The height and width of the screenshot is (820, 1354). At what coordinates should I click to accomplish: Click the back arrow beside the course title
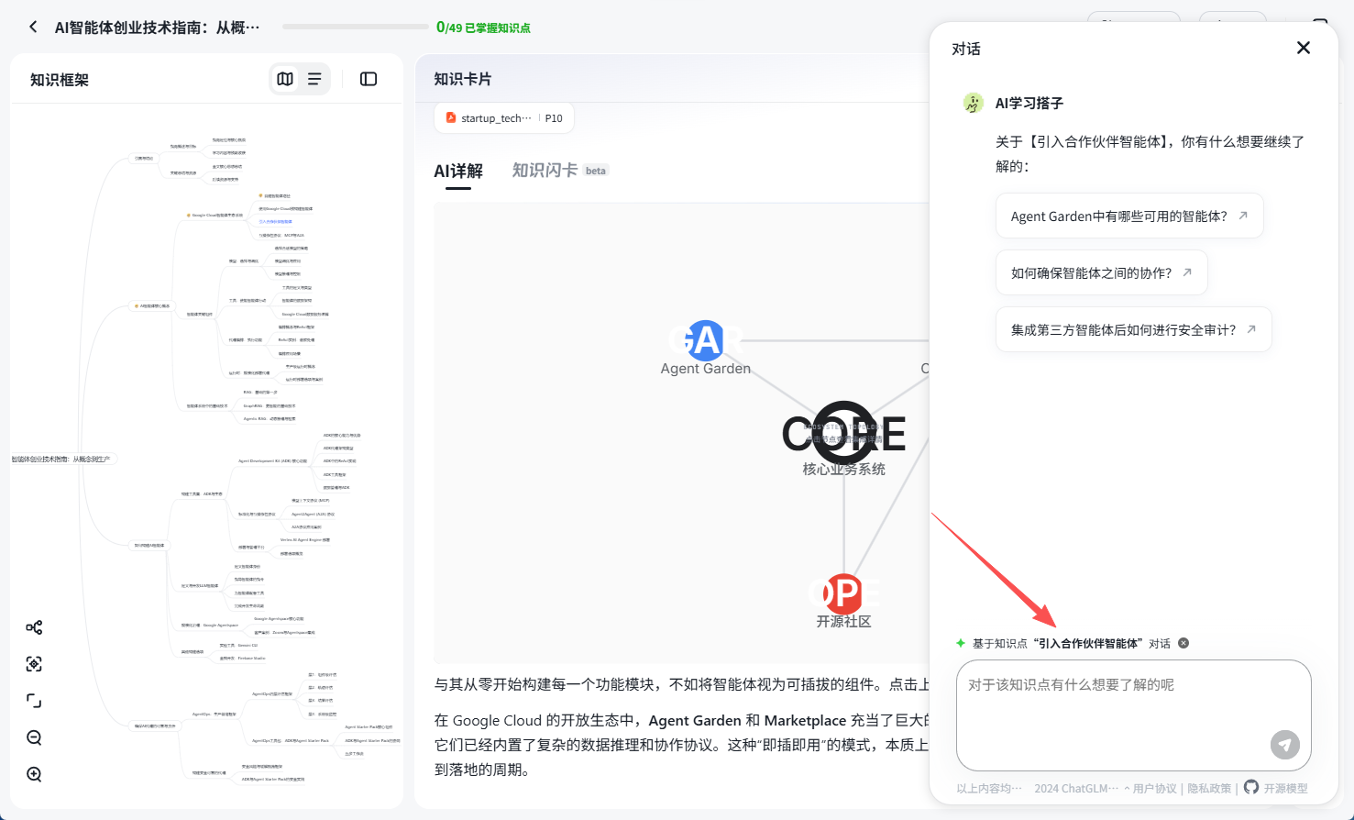[x=33, y=27]
